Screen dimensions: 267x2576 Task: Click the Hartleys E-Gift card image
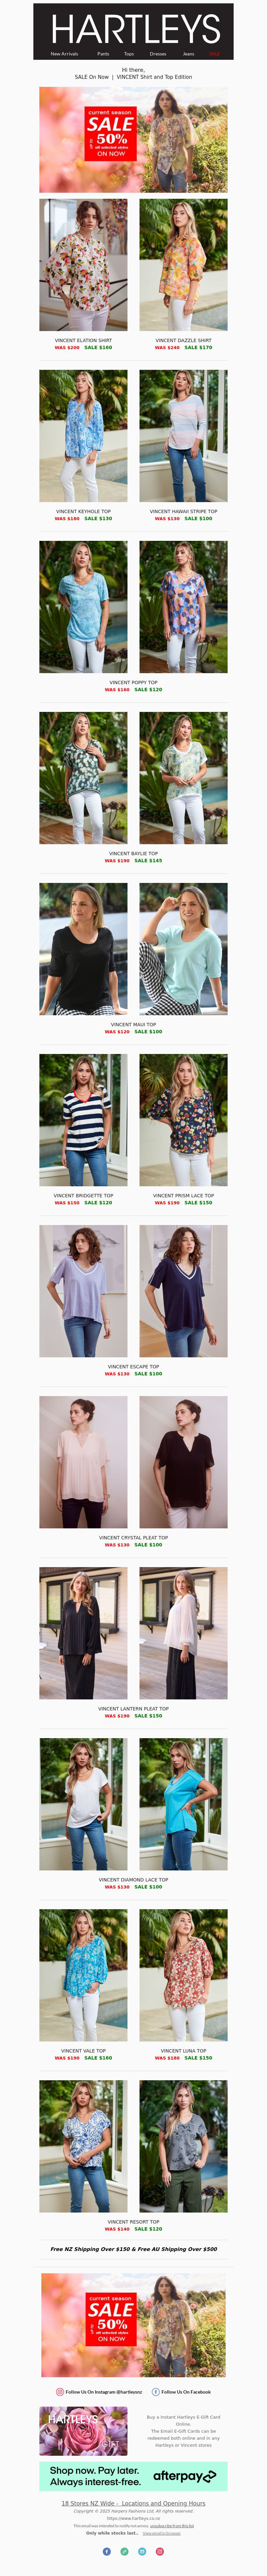[x=83, y=2431]
